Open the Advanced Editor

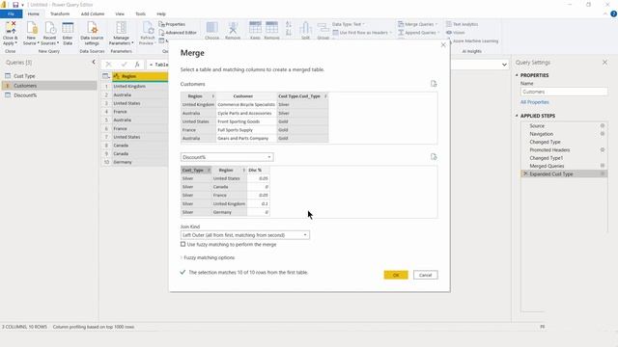[178, 33]
